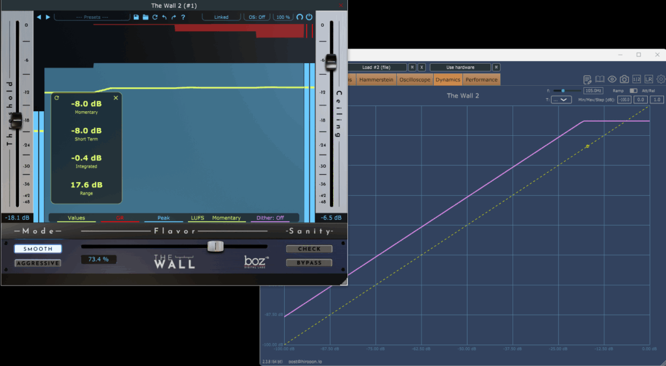
Task: Open the OS: Off oversampling selector
Action: tap(257, 17)
